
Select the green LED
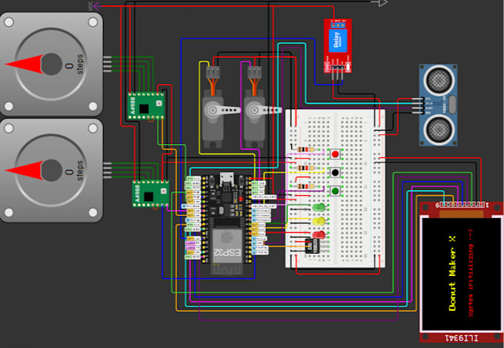point(318,207)
